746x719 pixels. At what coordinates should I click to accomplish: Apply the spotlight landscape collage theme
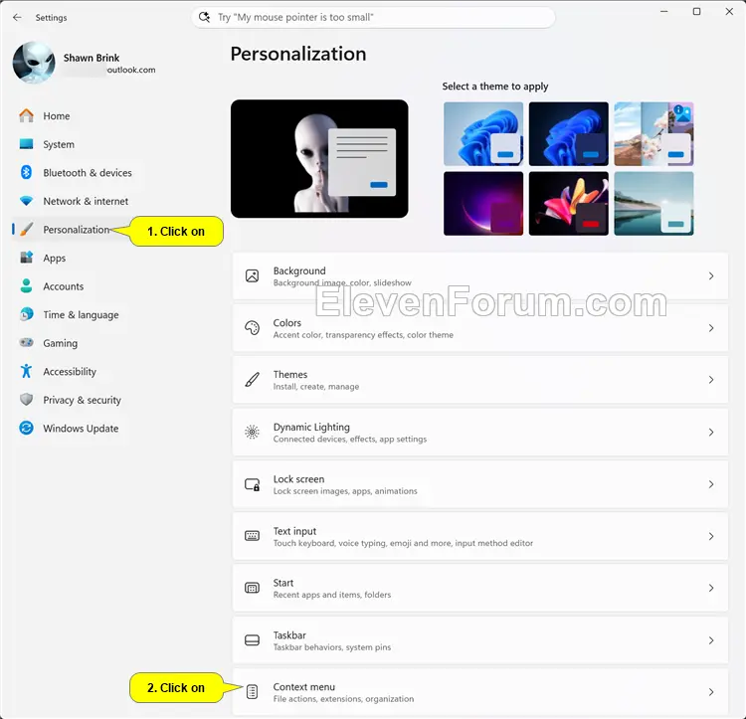(x=653, y=133)
